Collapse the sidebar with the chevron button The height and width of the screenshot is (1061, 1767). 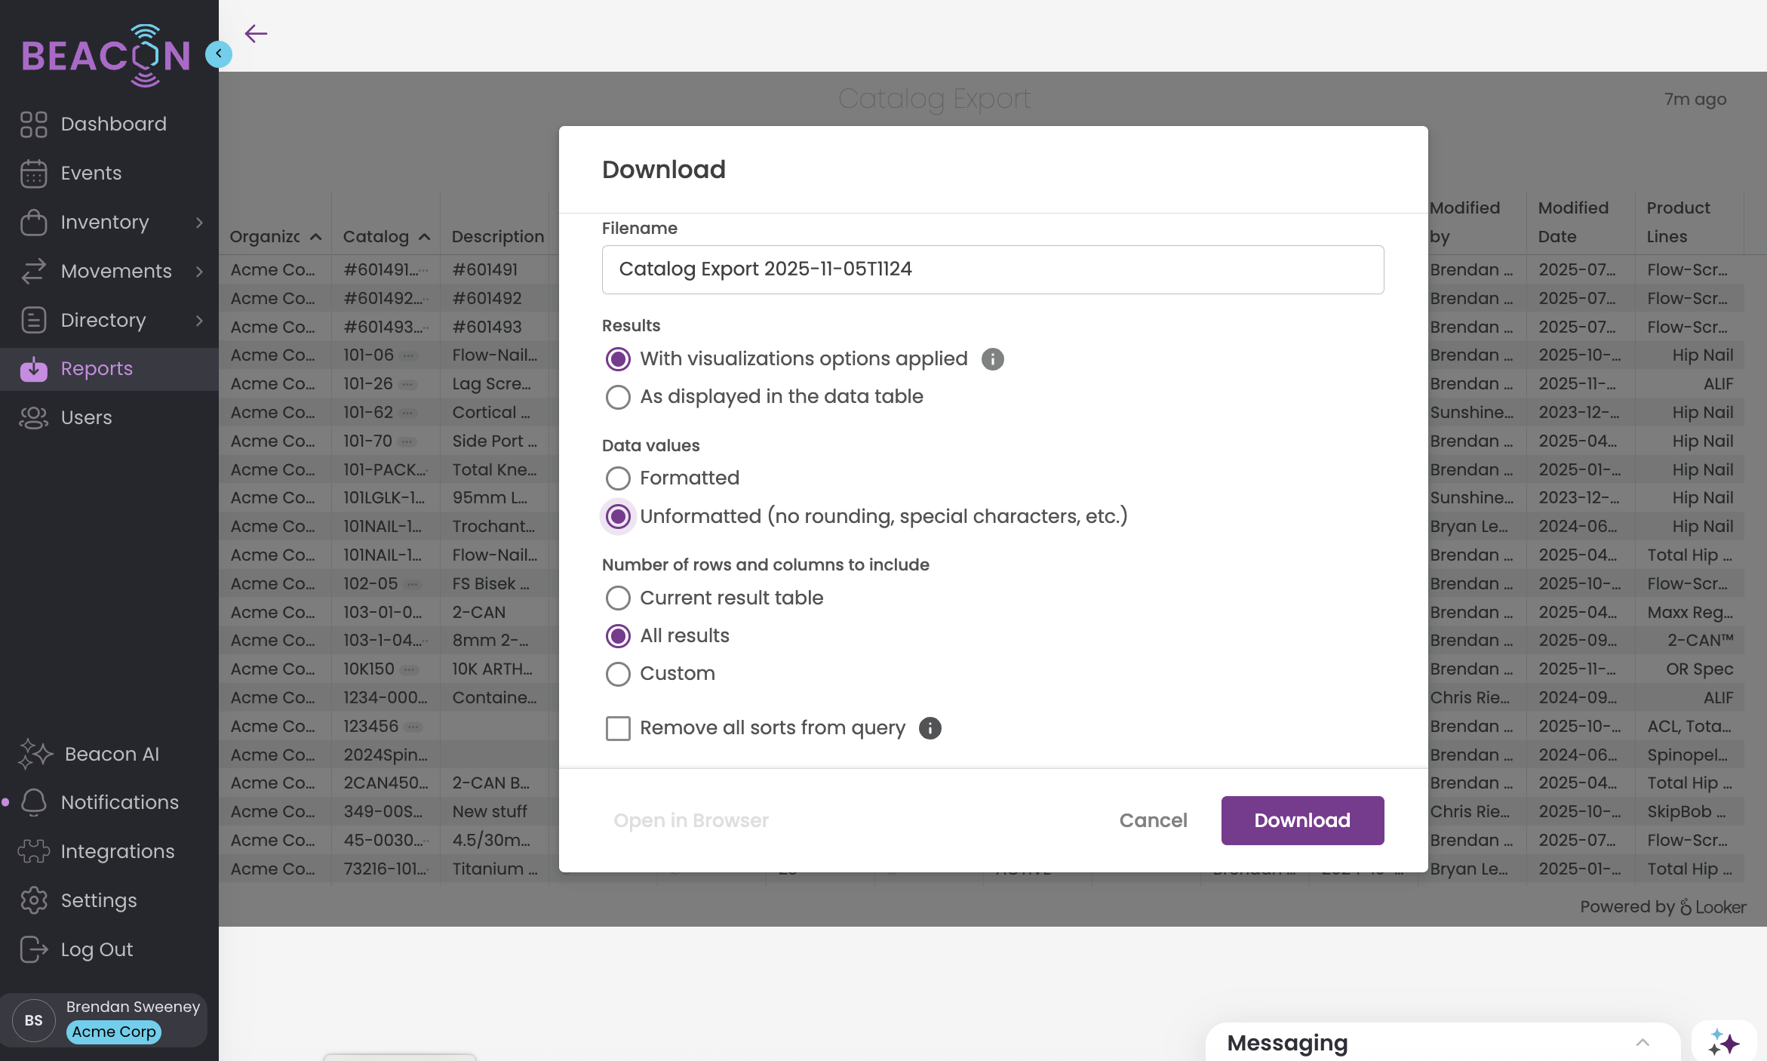[219, 54]
